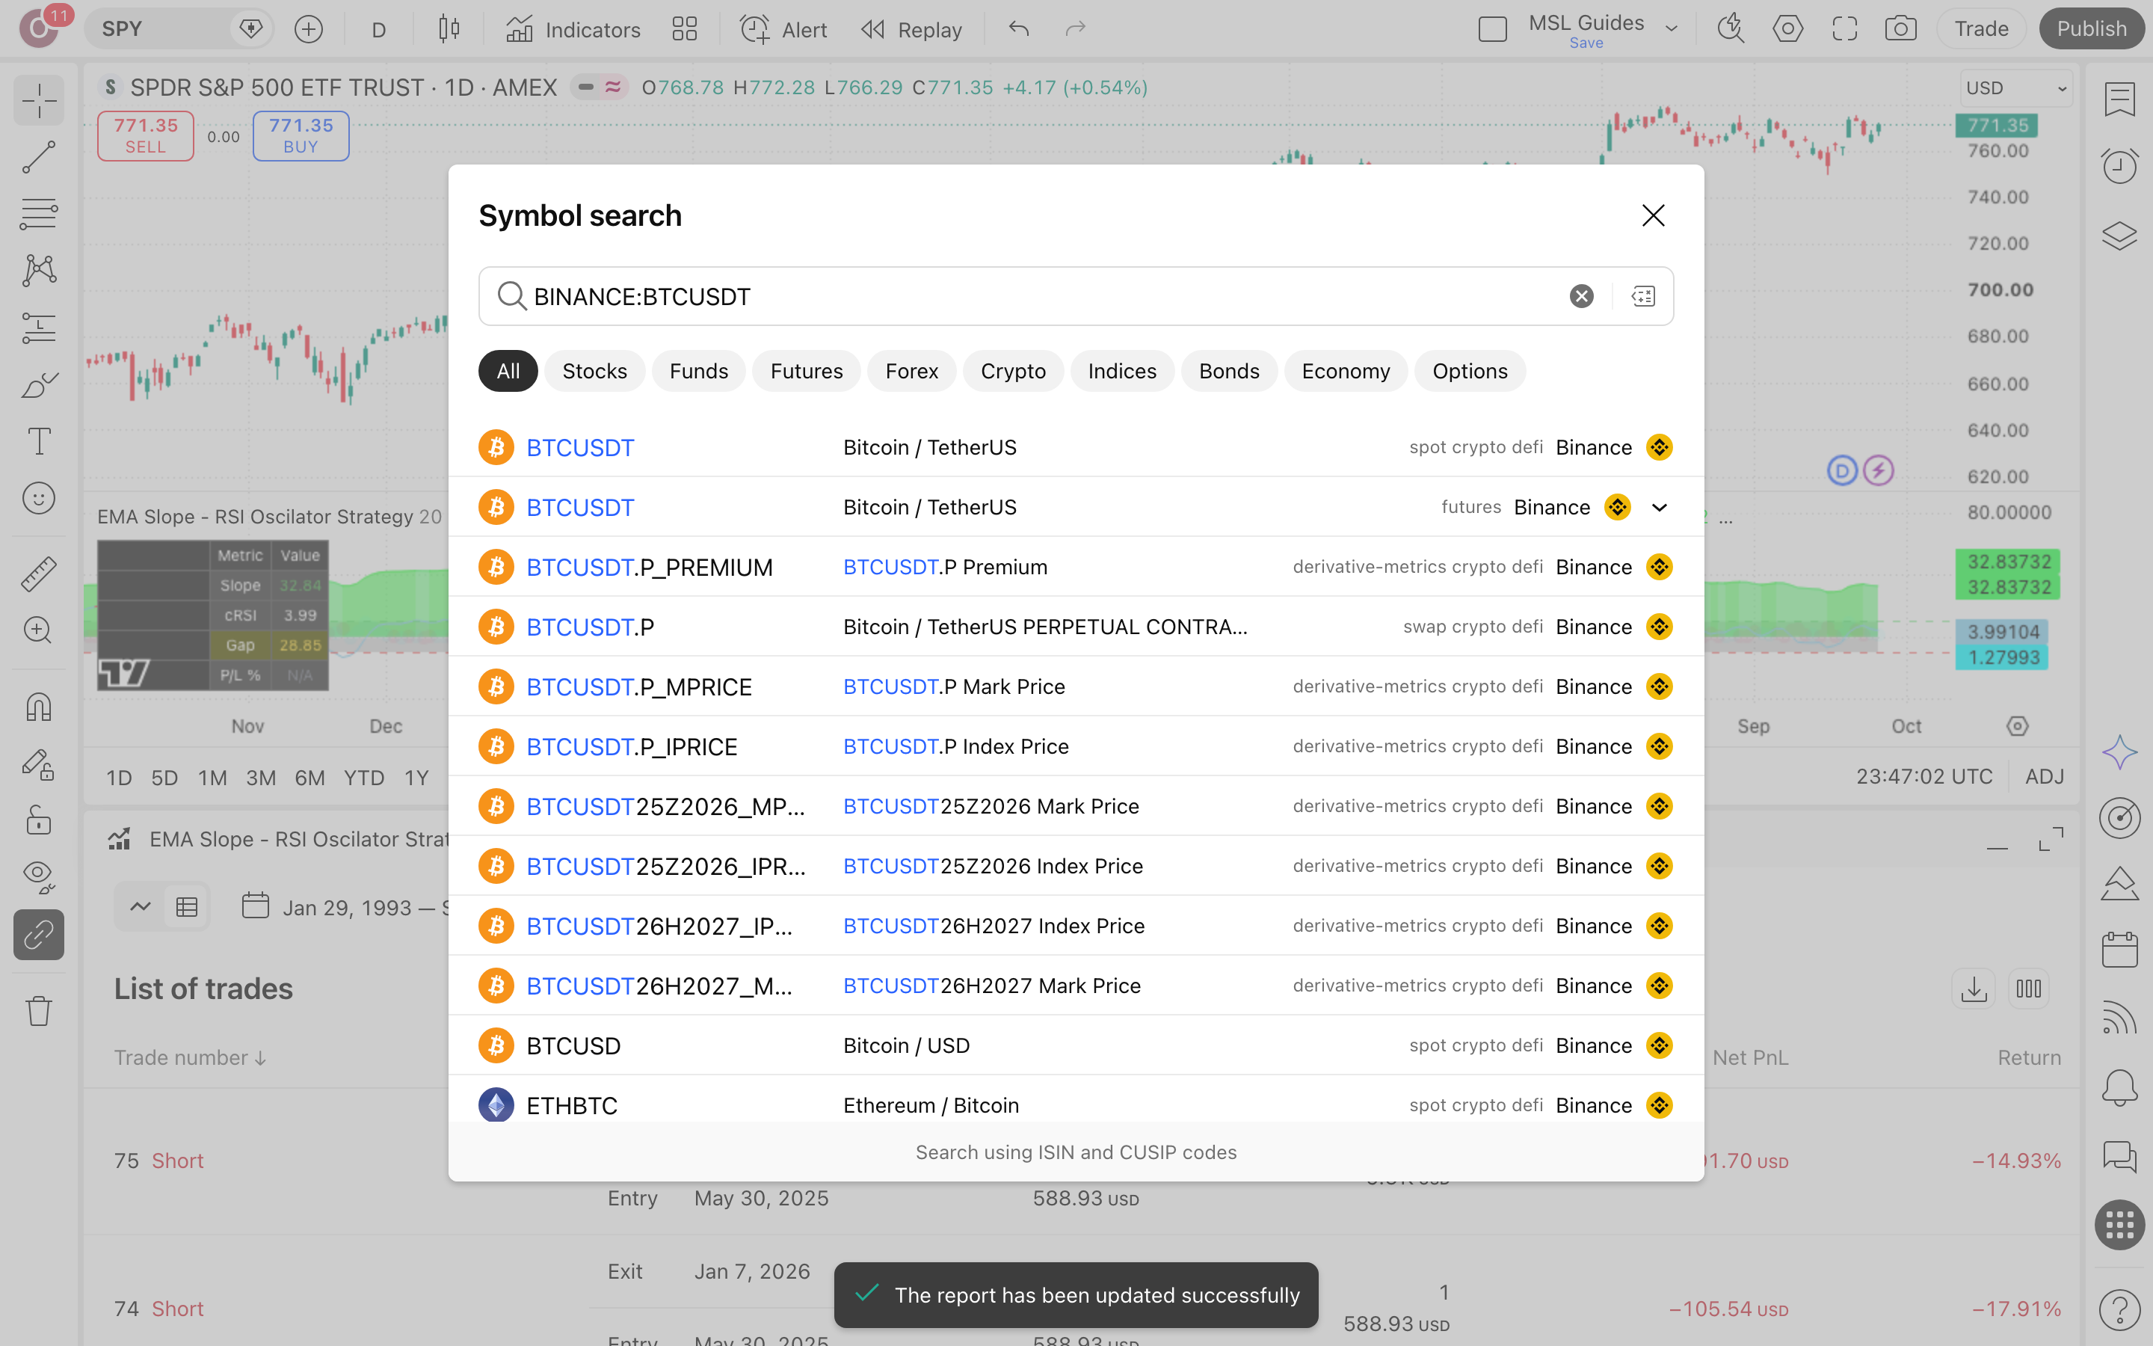Viewport: 2153px width, 1346px height.
Task: Filter results by Bonds
Action: 1230,371
